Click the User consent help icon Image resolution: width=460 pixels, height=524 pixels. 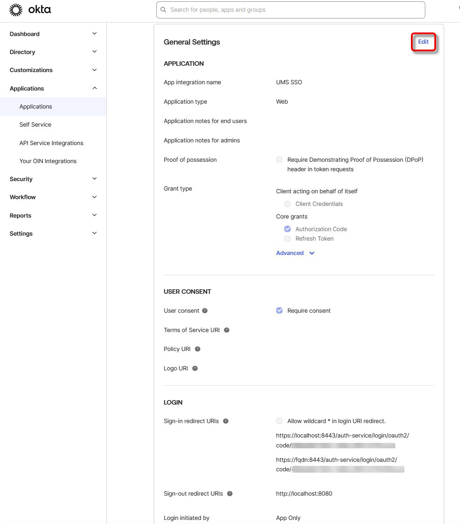tap(205, 311)
